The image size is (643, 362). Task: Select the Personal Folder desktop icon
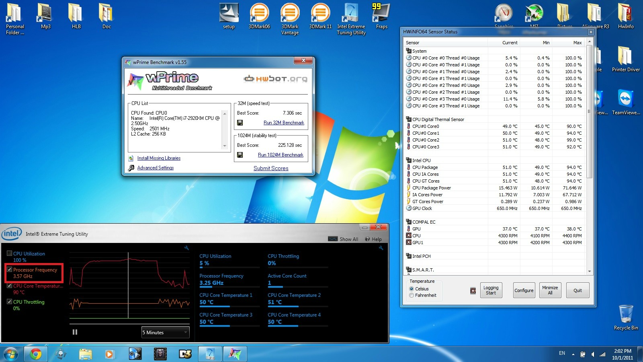coord(15,19)
